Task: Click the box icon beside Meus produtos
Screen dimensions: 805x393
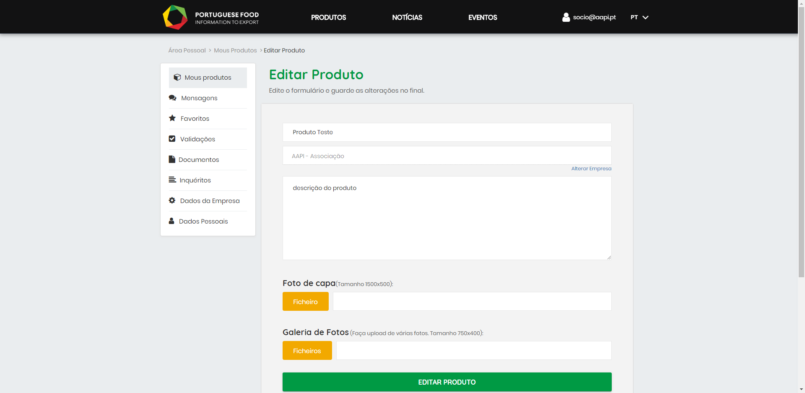Action: coord(177,78)
